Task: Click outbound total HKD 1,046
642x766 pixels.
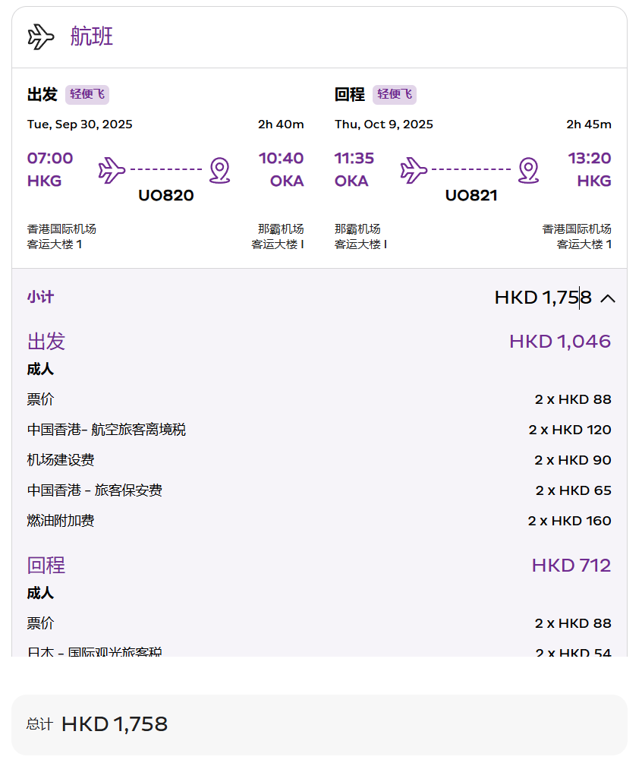Action: 560,342
